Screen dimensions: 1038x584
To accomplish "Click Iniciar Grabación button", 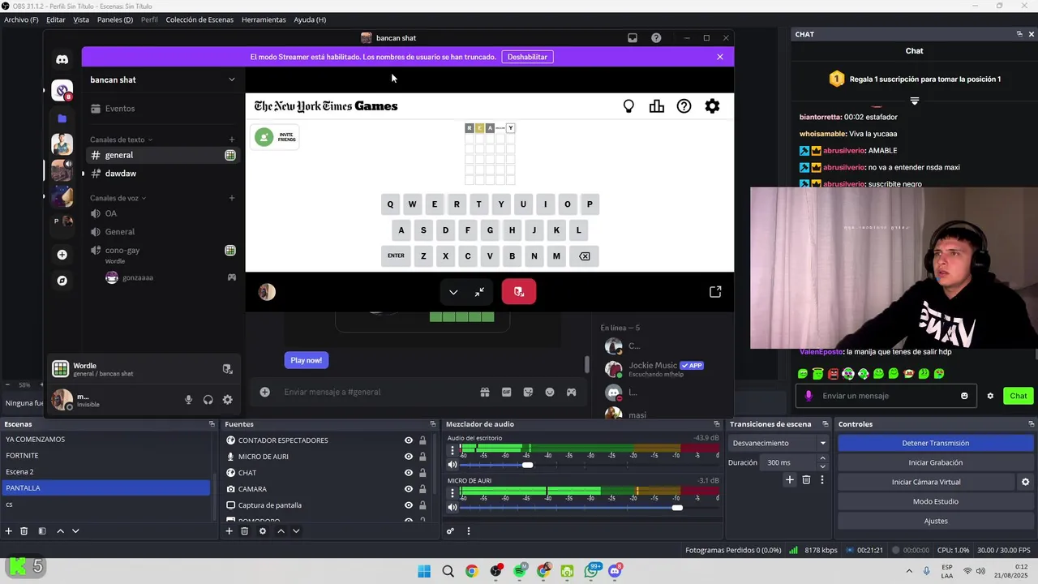I will (x=936, y=462).
